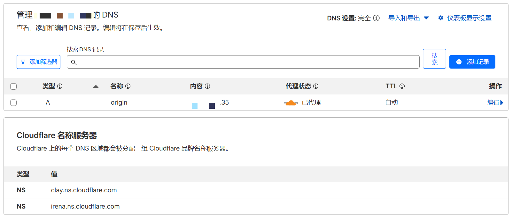This screenshot has width=512, height=221.
Task: Click the info icon beside 代理状态 header
Action: 316,86
